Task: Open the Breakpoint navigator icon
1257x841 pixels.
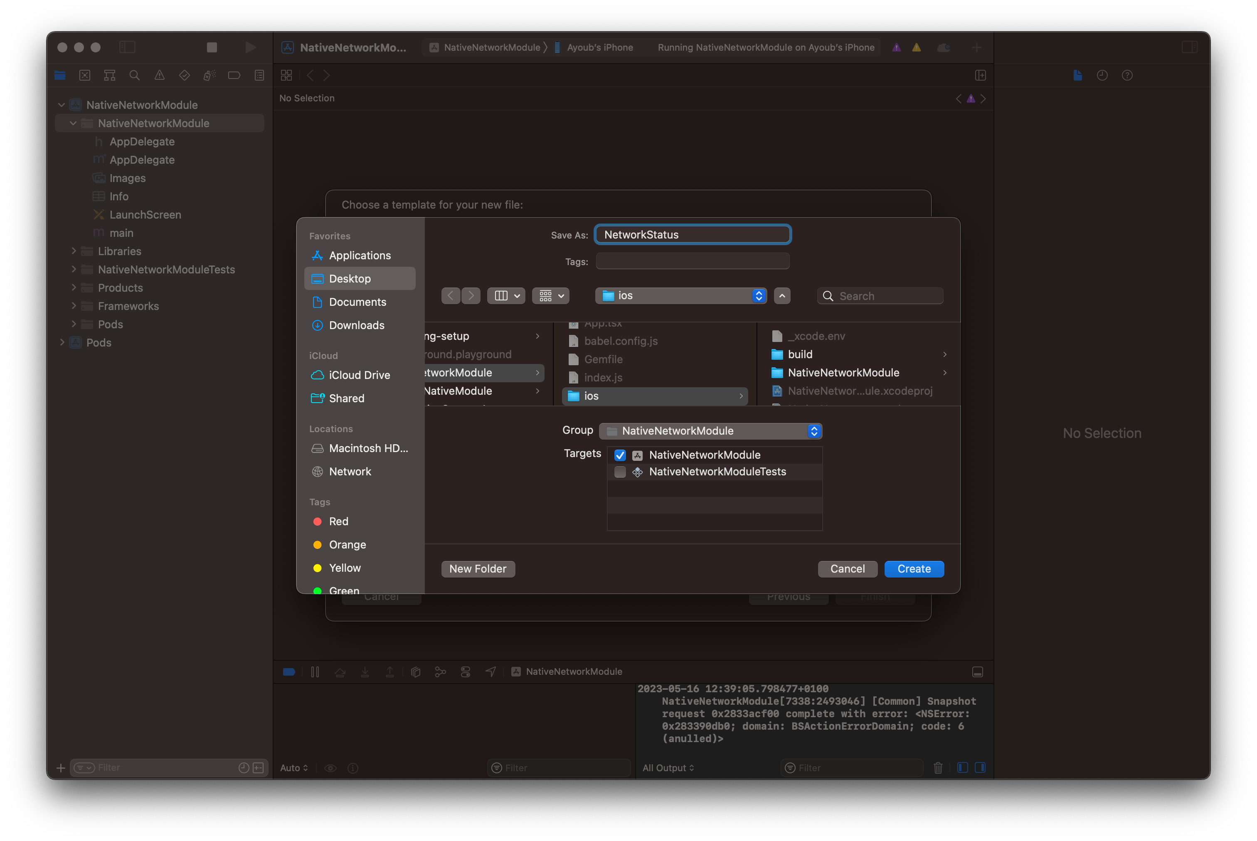Action: point(234,75)
